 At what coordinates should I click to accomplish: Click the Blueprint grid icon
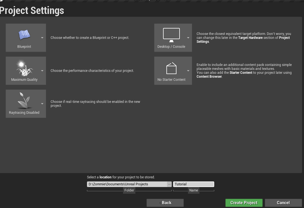[24, 35]
